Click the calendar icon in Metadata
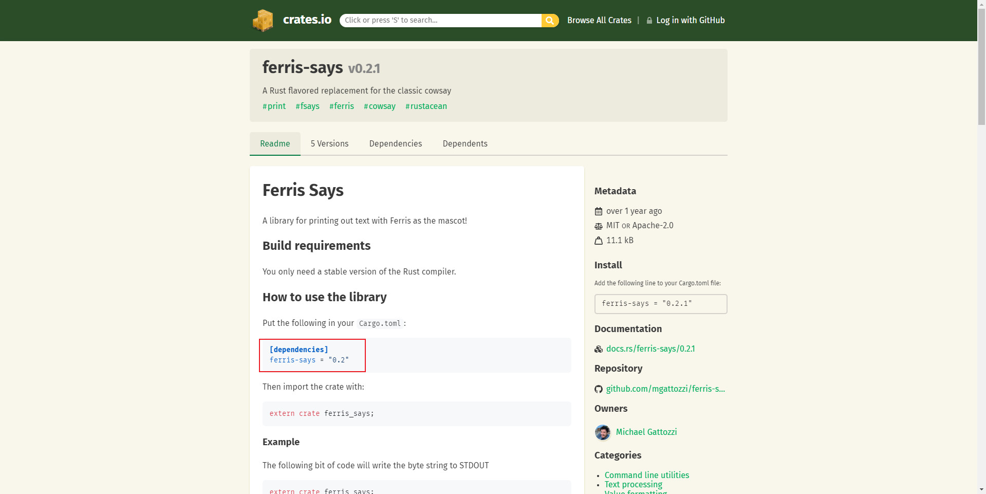The image size is (986, 494). (599, 211)
